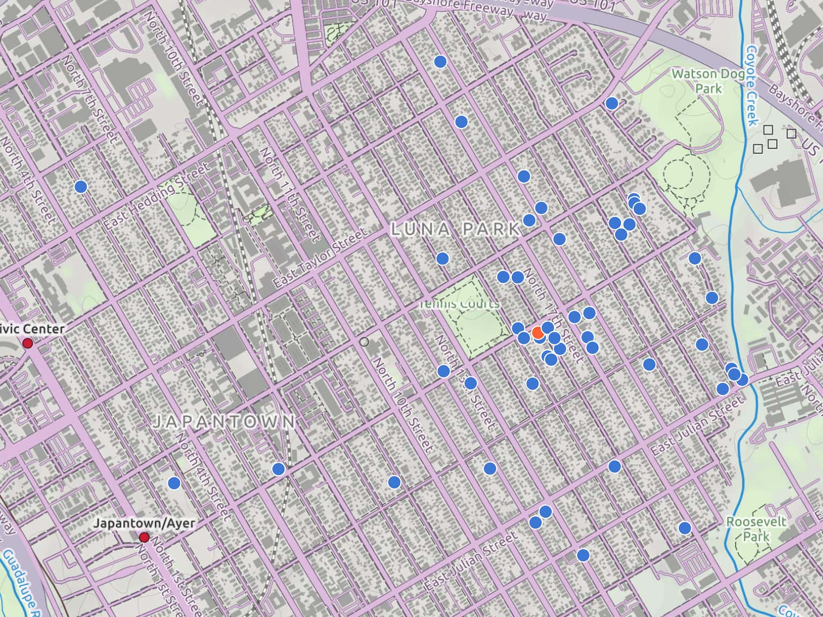
Task: Click the East Taylor Street label
Action: tap(319, 258)
